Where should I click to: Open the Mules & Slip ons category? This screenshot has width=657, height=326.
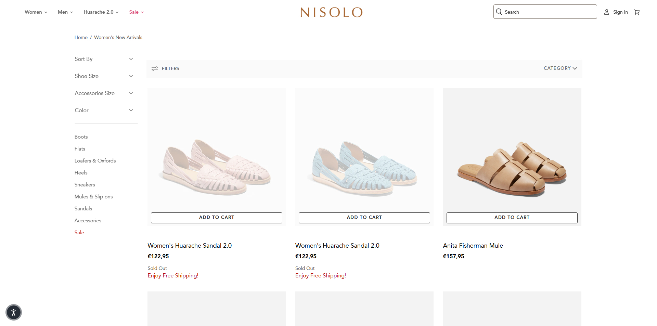click(x=93, y=196)
